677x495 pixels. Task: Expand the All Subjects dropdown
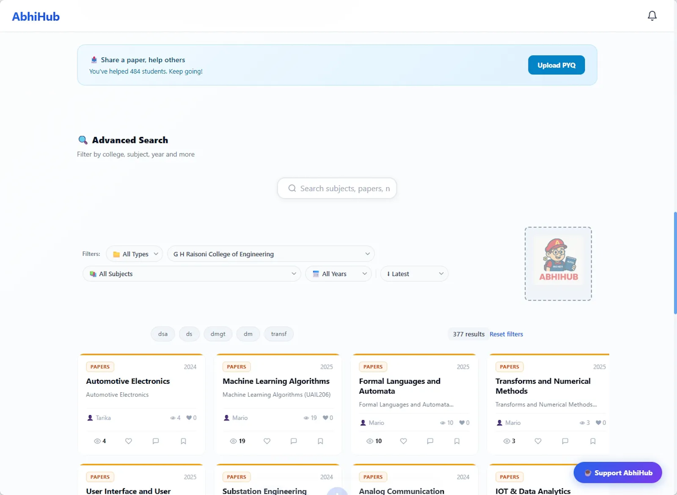click(x=192, y=273)
